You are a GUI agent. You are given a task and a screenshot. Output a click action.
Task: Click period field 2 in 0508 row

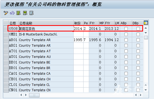tap(86, 29)
